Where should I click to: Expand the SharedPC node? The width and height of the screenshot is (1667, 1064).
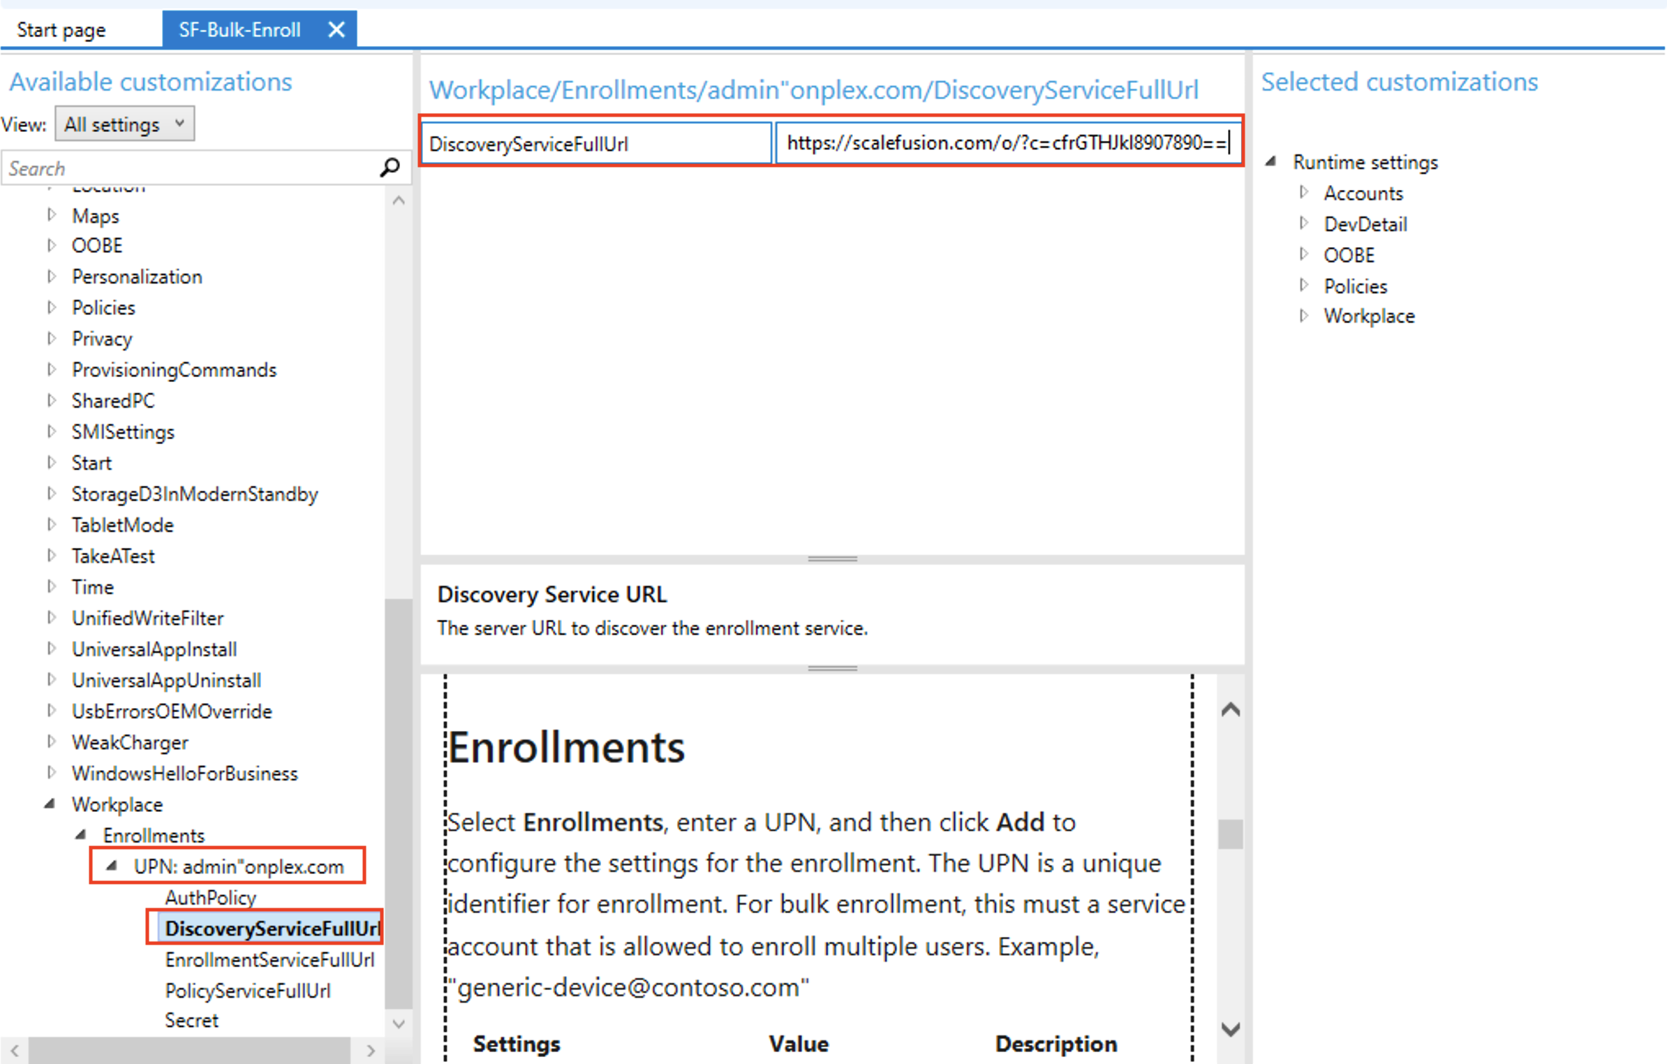pyautogui.click(x=51, y=401)
